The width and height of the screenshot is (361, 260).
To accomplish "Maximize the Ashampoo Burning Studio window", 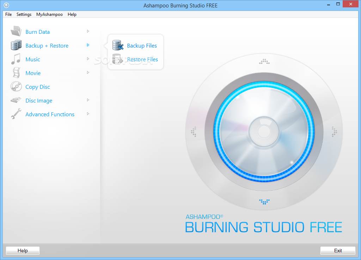I will tap(338, 4).
